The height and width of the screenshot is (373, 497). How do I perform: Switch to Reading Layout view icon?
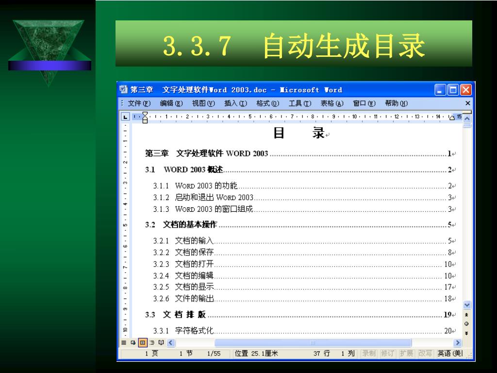[x=161, y=342]
